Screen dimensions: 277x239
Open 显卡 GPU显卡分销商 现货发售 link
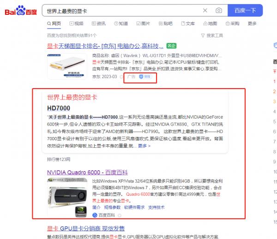(x=86, y=228)
